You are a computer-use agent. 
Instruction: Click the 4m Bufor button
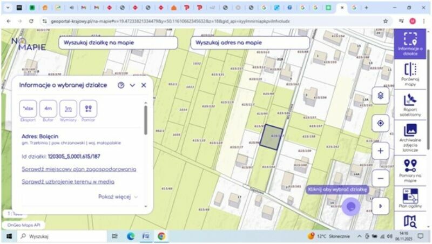(x=48, y=109)
